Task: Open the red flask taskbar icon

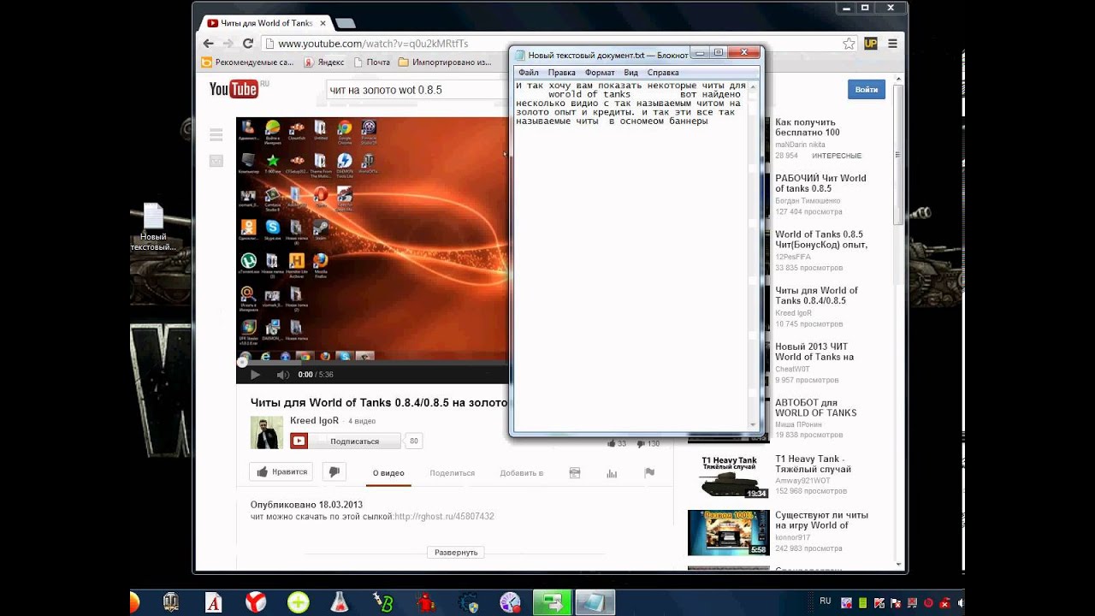Action: pos(340,602)
